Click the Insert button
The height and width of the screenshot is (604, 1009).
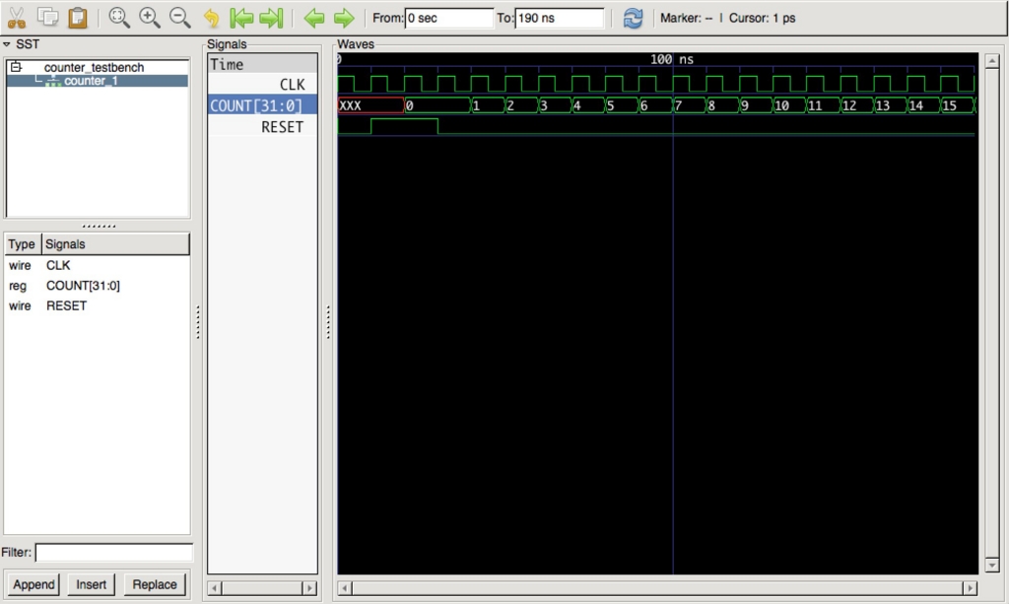(91, 584)
